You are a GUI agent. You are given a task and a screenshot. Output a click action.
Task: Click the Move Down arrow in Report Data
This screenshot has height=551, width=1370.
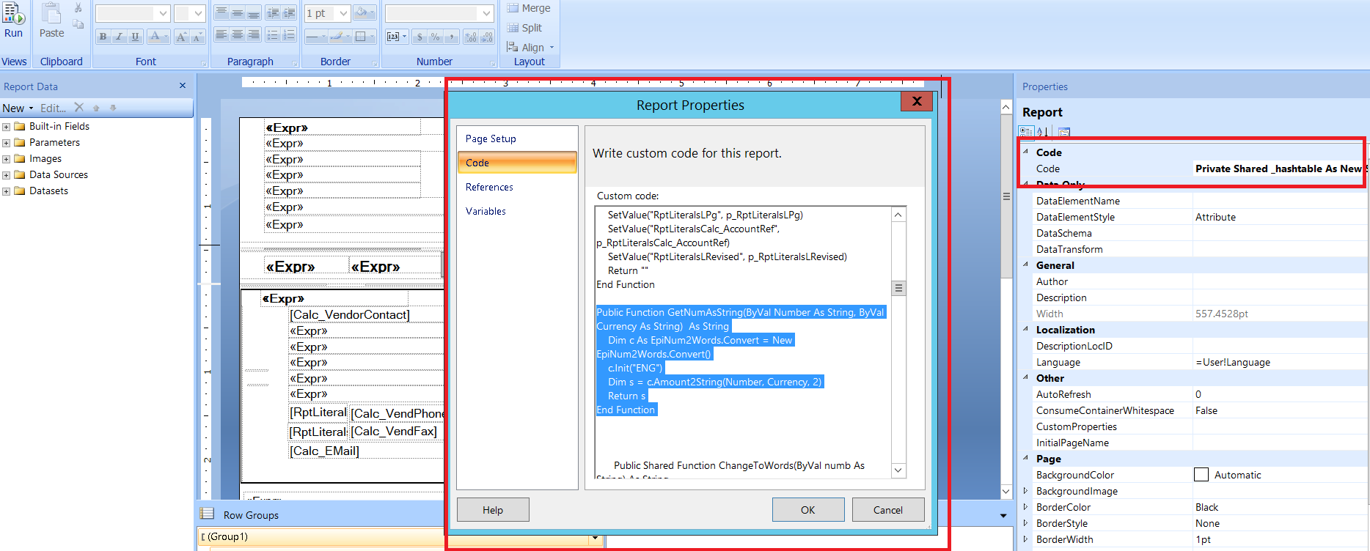(x=113, y=108)
